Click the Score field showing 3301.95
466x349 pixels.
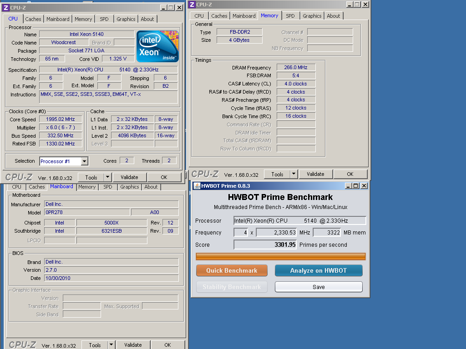[265, 244]
